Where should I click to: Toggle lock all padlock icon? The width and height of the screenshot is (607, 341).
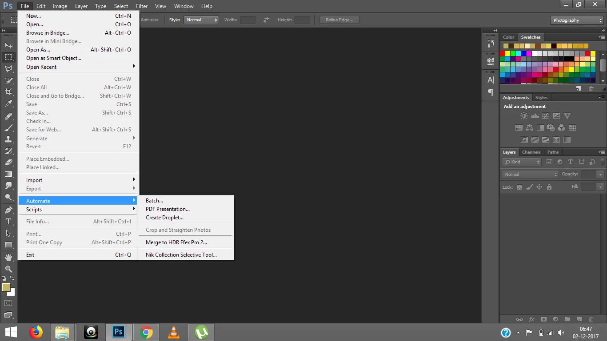point(549,187)
